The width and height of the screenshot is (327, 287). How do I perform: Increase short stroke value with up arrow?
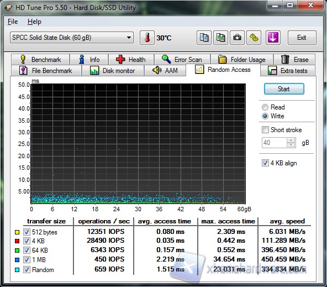[x=291, y=140]
